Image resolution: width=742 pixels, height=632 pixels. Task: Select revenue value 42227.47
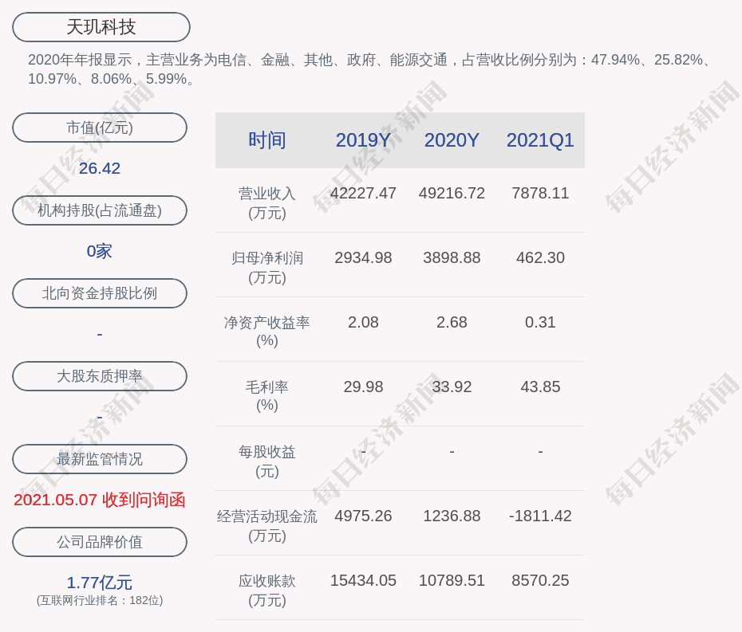pos(363,194)
